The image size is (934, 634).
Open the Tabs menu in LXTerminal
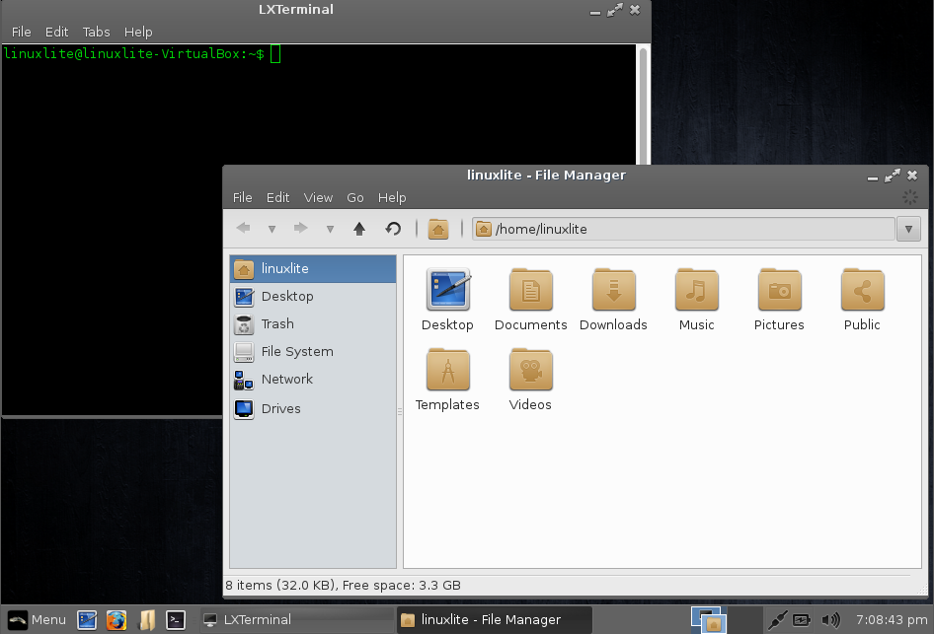(97, 33)
